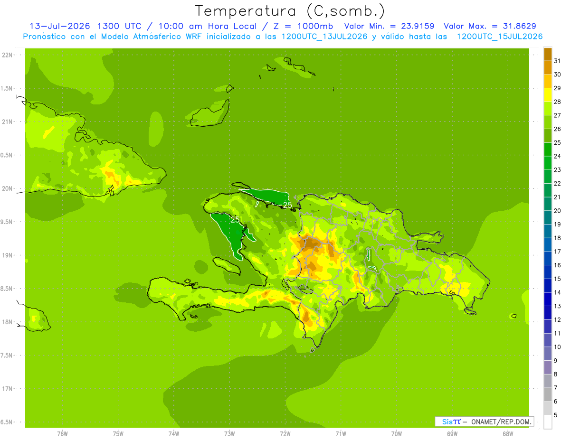Viewport: 570px width, 440px height.
Task: Click the legend value label 5
Action: coord(556,415)
